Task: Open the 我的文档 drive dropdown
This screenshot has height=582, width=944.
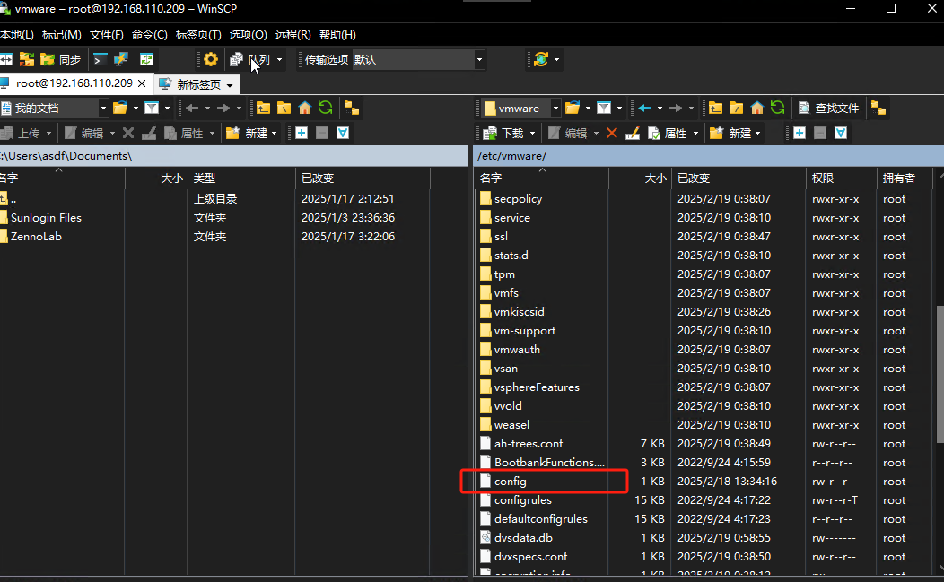Action: tap(103, 109)
